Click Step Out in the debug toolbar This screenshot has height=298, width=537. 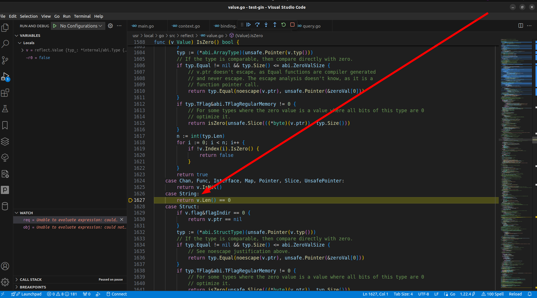pyautogui.click(x=275, y=25)
